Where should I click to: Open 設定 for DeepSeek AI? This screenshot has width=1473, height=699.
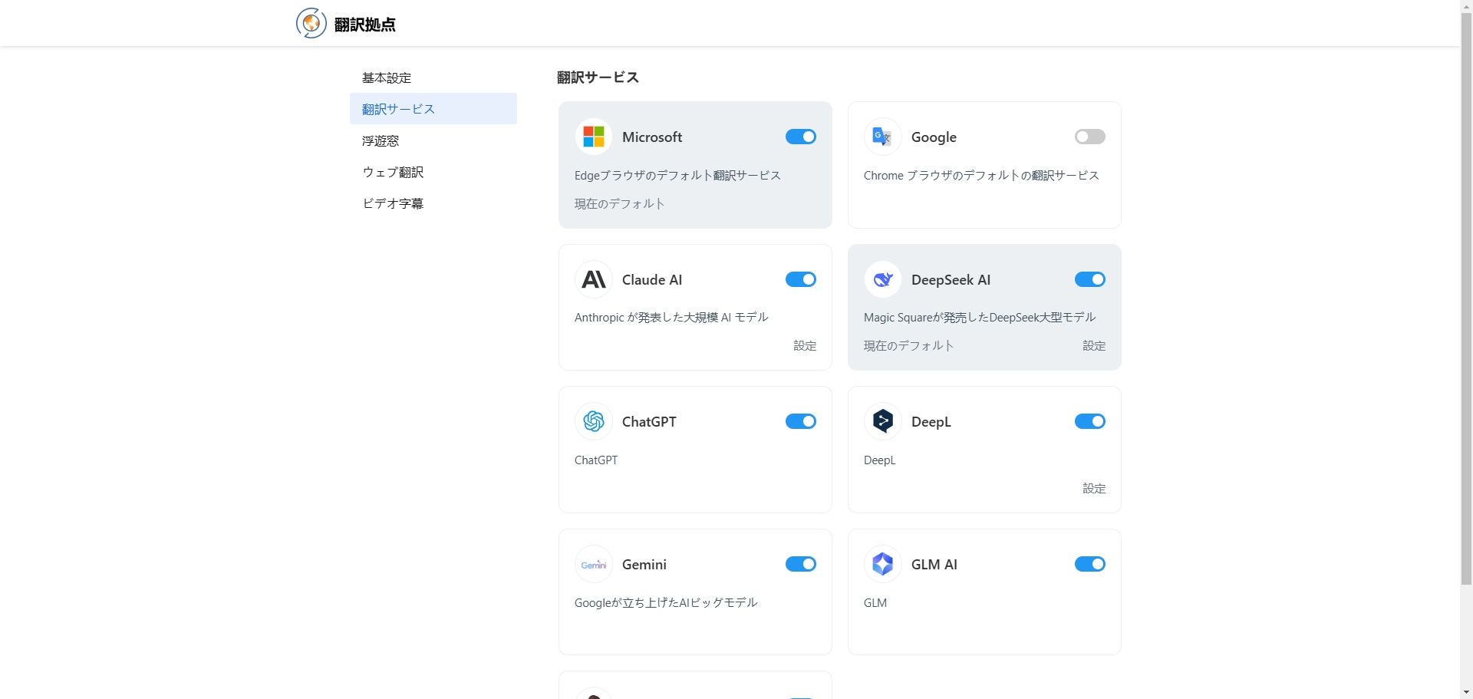click(x=1094, y=346)
